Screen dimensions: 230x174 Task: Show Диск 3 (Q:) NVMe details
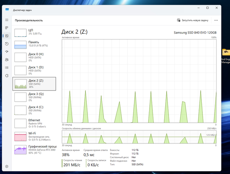point(34,97)
